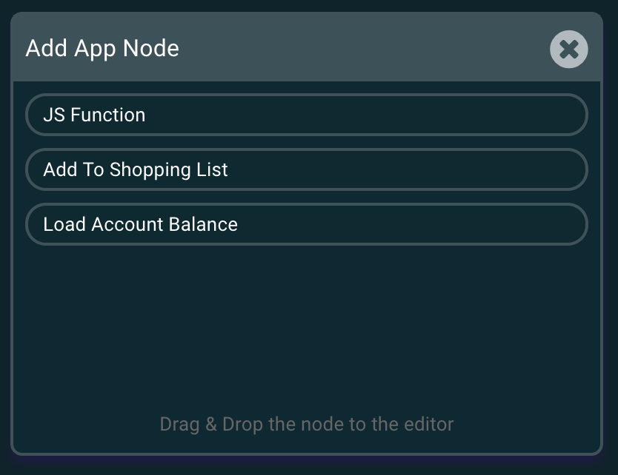
Task: Click the Load Account Balance label
Action: pyautogui.click(x=140, y=224)
